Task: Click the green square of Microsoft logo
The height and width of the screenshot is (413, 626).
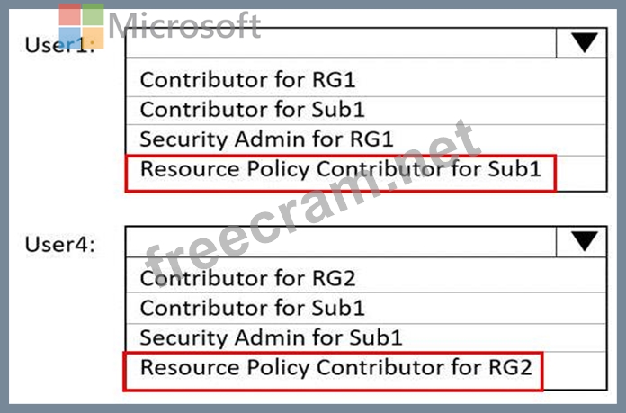Action: (x=93, y=15)
